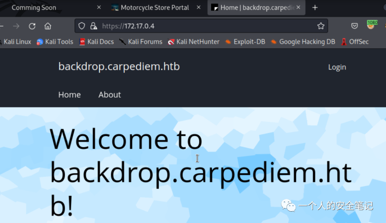Open tracking protection shield icon
This screenshot has height=223, width=386.
(x=82, y=26)
